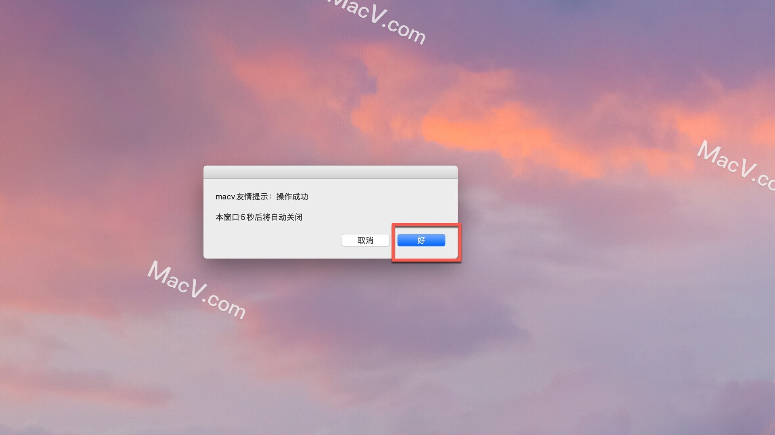775x435 pixels.
Task: Click the '好' confirmation button
Action: (421, 240)
